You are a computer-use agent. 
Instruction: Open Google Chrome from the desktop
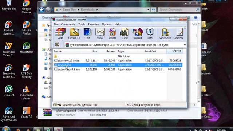click(x=27, y=7)
